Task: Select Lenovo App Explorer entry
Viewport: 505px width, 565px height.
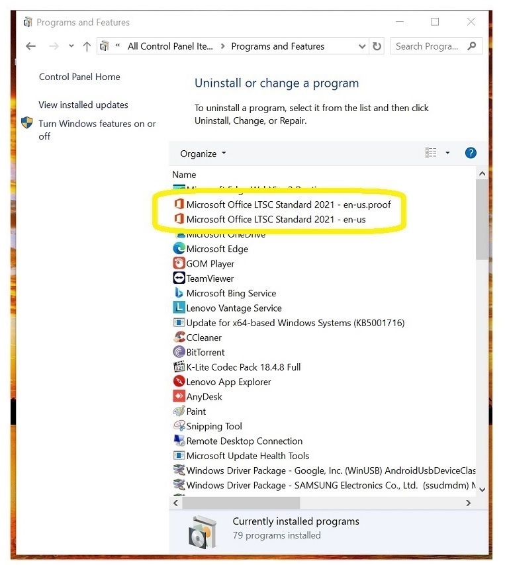Action: tap(228, 382)
